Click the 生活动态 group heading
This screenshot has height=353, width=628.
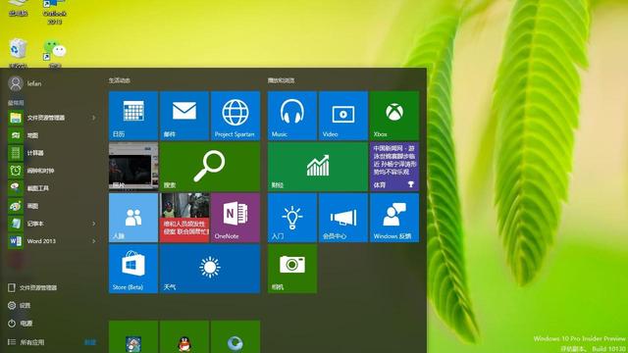pyautogui.click(x=120, y=80)
